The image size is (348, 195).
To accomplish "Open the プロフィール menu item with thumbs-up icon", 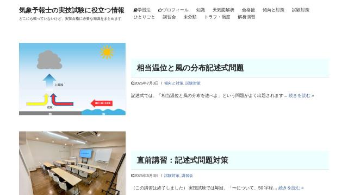I will (173, 10).
